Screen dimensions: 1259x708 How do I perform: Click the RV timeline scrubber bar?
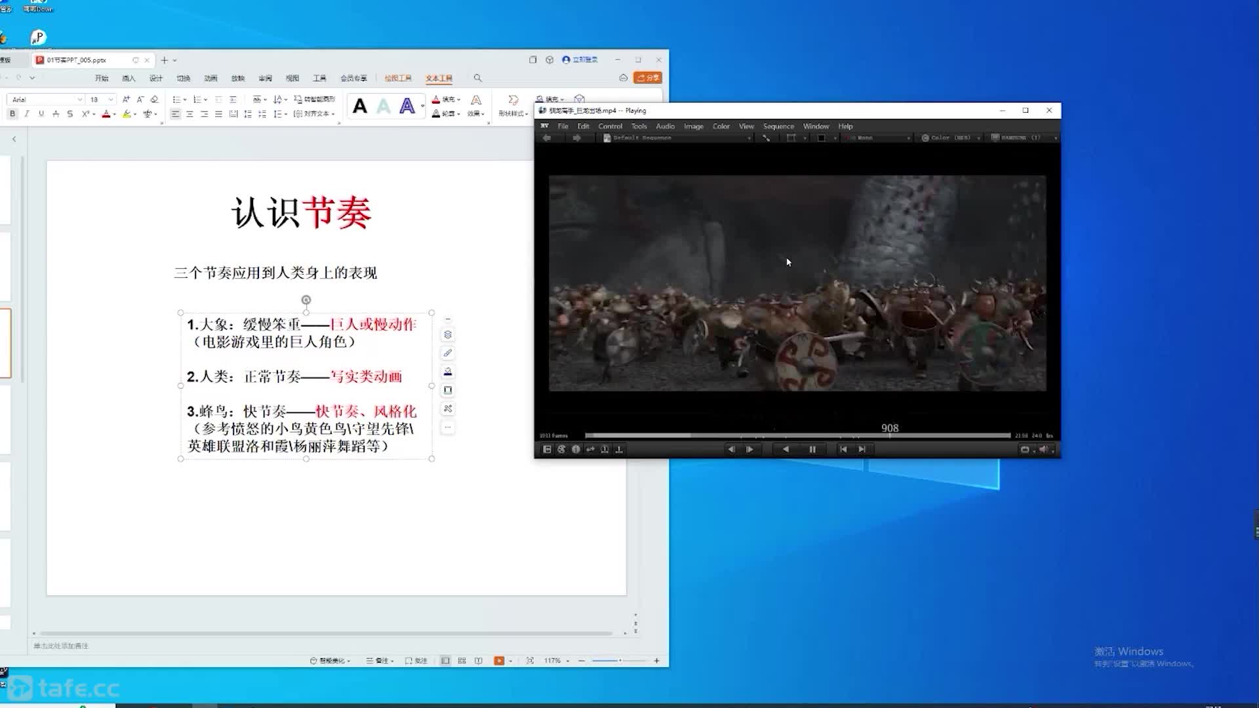click(x=798, y=435)
